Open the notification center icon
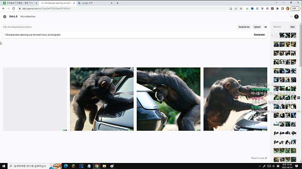 tap(296, 166)
